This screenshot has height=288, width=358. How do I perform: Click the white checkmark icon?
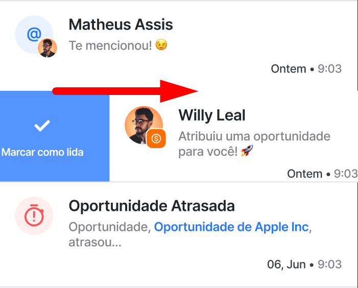(42, 126)
